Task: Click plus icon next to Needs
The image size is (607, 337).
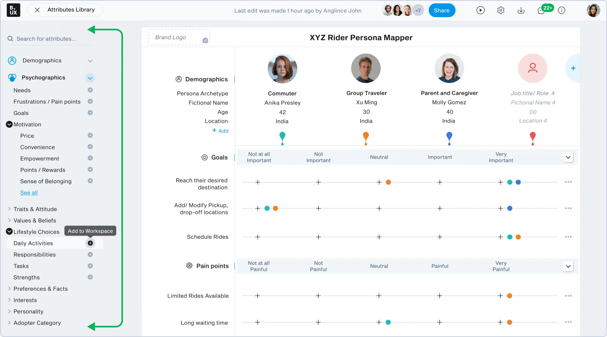Action: click(90, 90)
